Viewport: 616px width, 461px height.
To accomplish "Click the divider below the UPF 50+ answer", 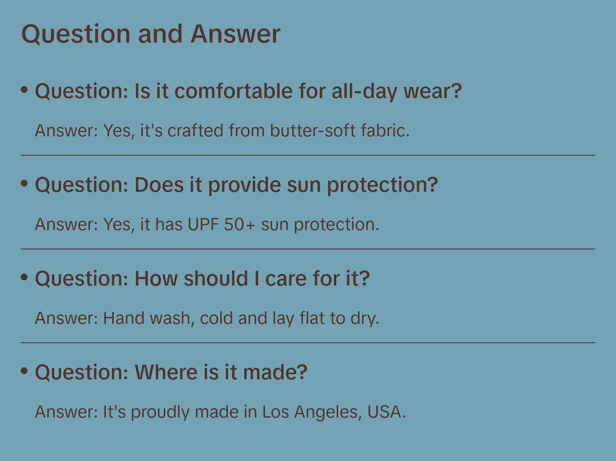I will coord(308,249).
